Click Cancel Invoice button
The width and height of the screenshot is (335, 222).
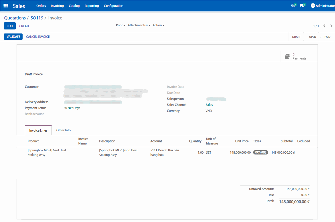coord(38,37)
